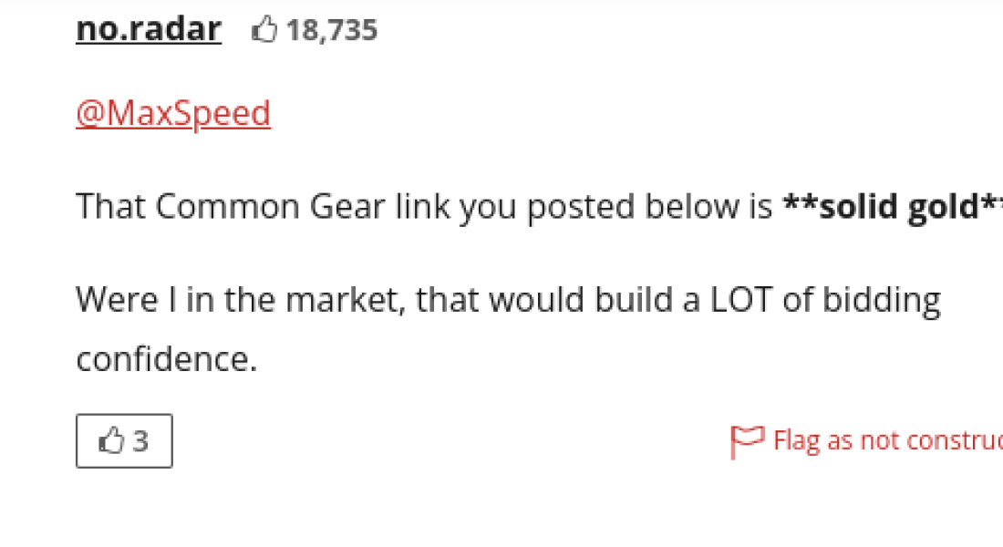Select the 18,735 reputation count

click(332, 30)
